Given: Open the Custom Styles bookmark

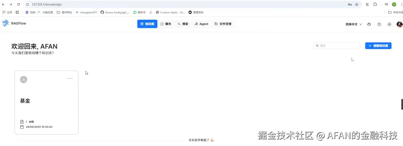Looking at the screenshot, I should [170, 12].
